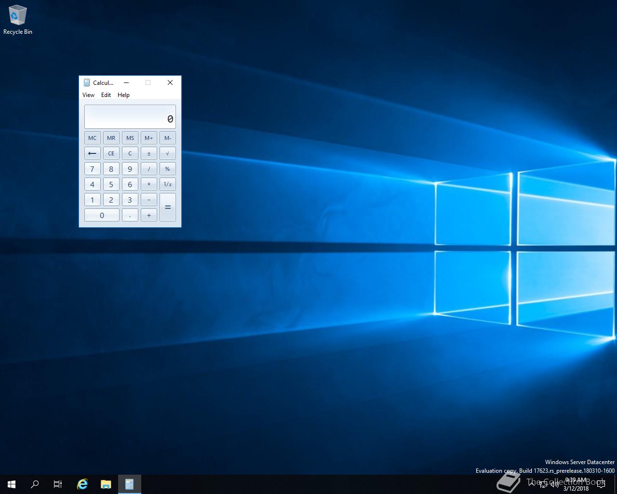Click the digit 8 button
This screenshot has height=494, width=617.
point(111,169)
